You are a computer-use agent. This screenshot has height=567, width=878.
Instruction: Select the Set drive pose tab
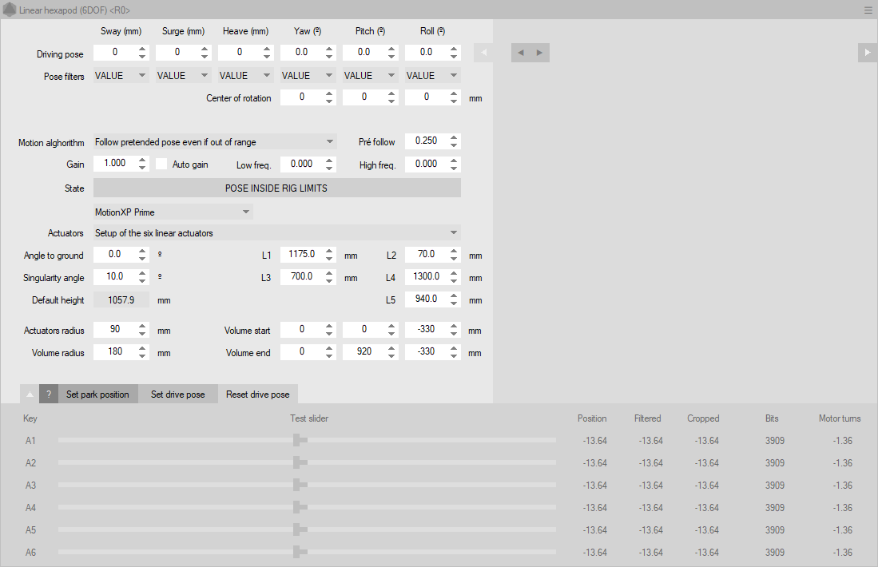click(x=177, y=395)
